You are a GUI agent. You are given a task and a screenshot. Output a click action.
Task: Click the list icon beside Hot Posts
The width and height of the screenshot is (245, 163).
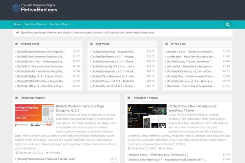pos(91,44)
